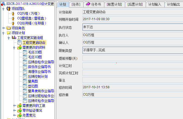Click the document icon beside 压铸过程检验作业

(x=25, y=96)
